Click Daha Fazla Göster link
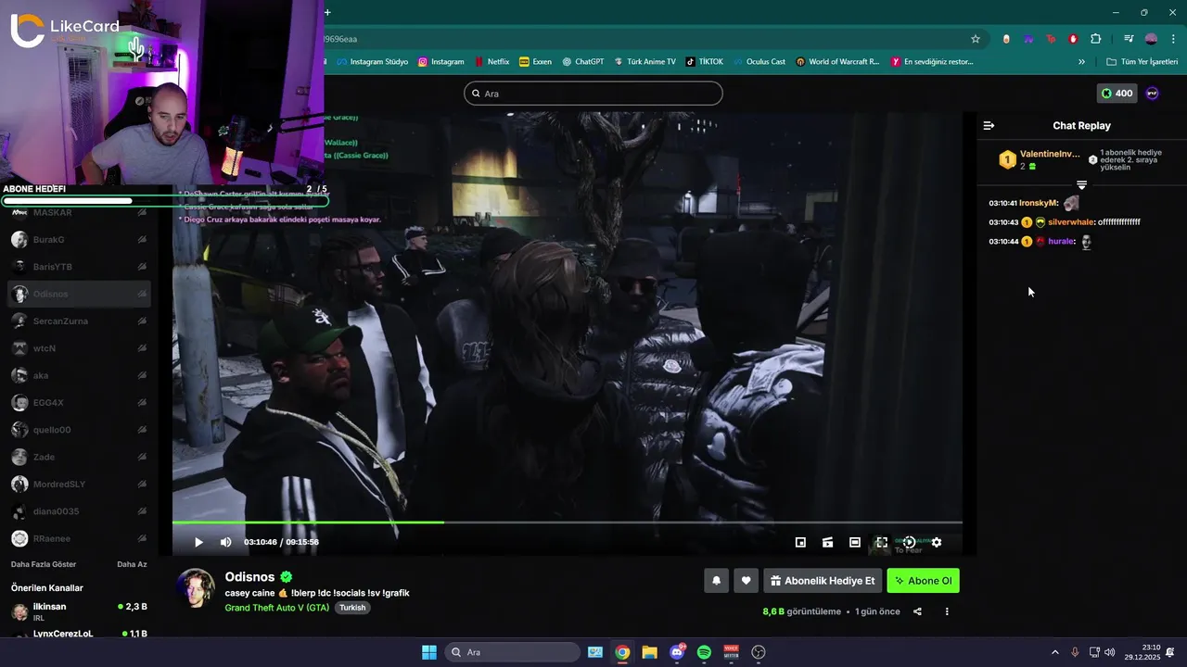This screenshot has width=1187, height=667. [x=44, y=564]
